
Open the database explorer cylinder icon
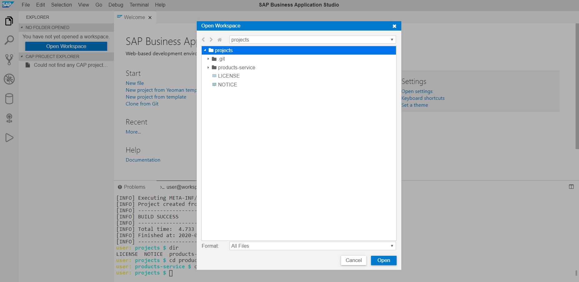(x=9, y=99)
